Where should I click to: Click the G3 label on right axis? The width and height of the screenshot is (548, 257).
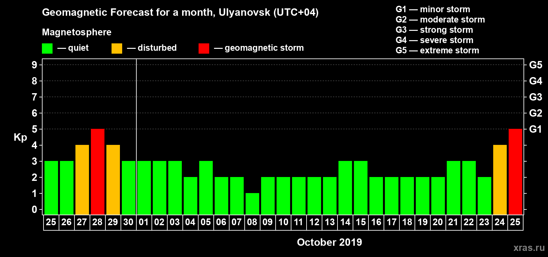[x=536, y=97]
